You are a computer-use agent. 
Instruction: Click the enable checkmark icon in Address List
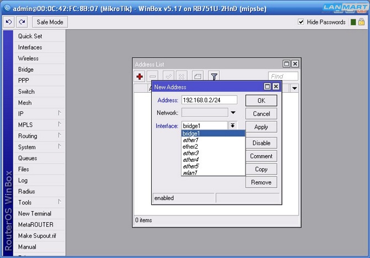click(x=168, y=76)
